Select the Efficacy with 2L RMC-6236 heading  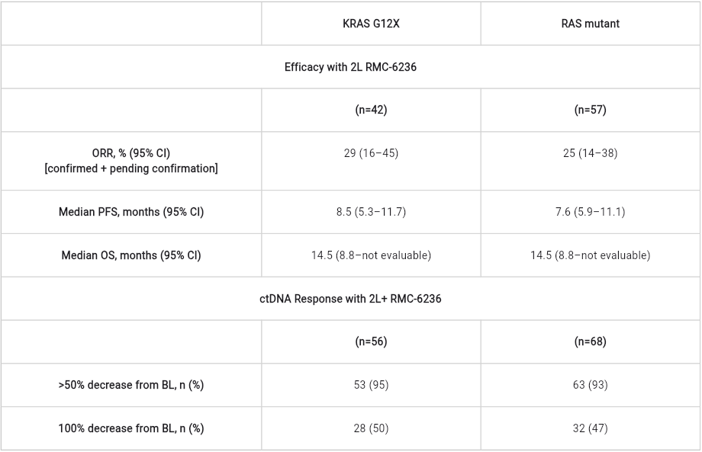[350, 67]
